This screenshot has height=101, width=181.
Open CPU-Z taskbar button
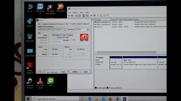coord(124,99)
